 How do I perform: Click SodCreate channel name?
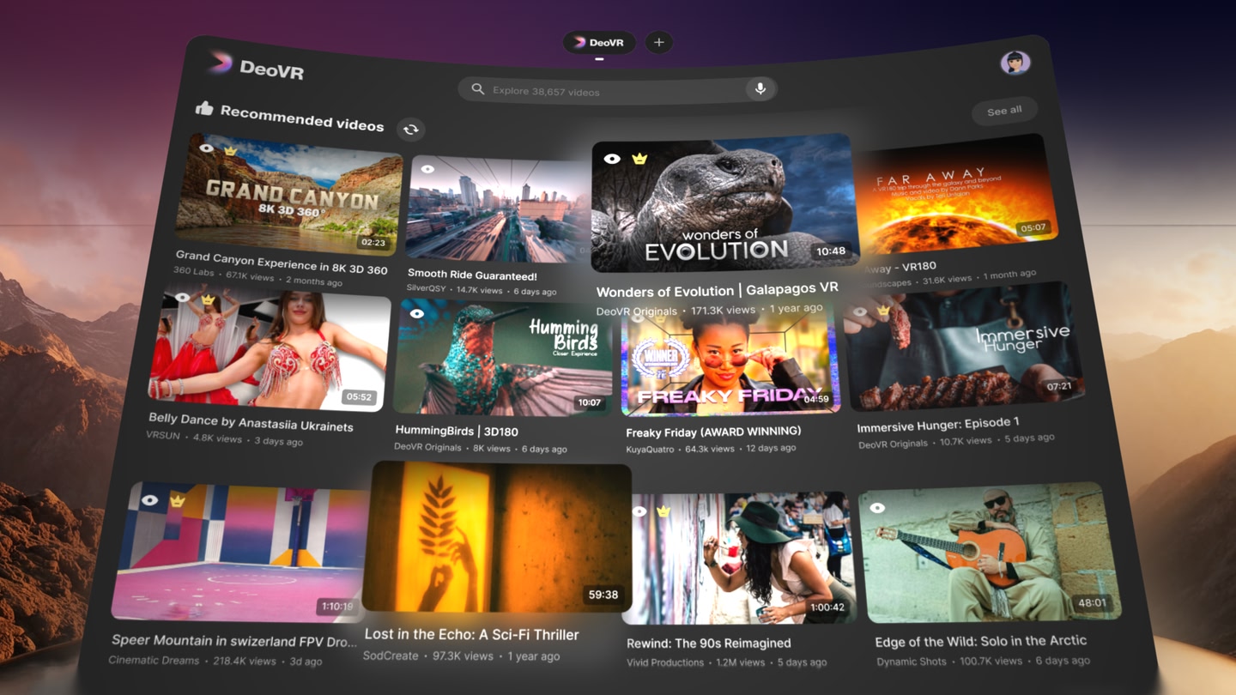pyautogui.click(x=391, y=656)
